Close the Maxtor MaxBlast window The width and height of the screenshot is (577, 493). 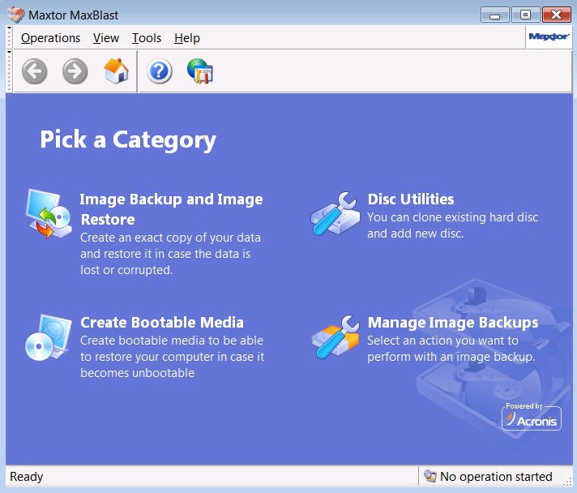[x=557, y=15]
